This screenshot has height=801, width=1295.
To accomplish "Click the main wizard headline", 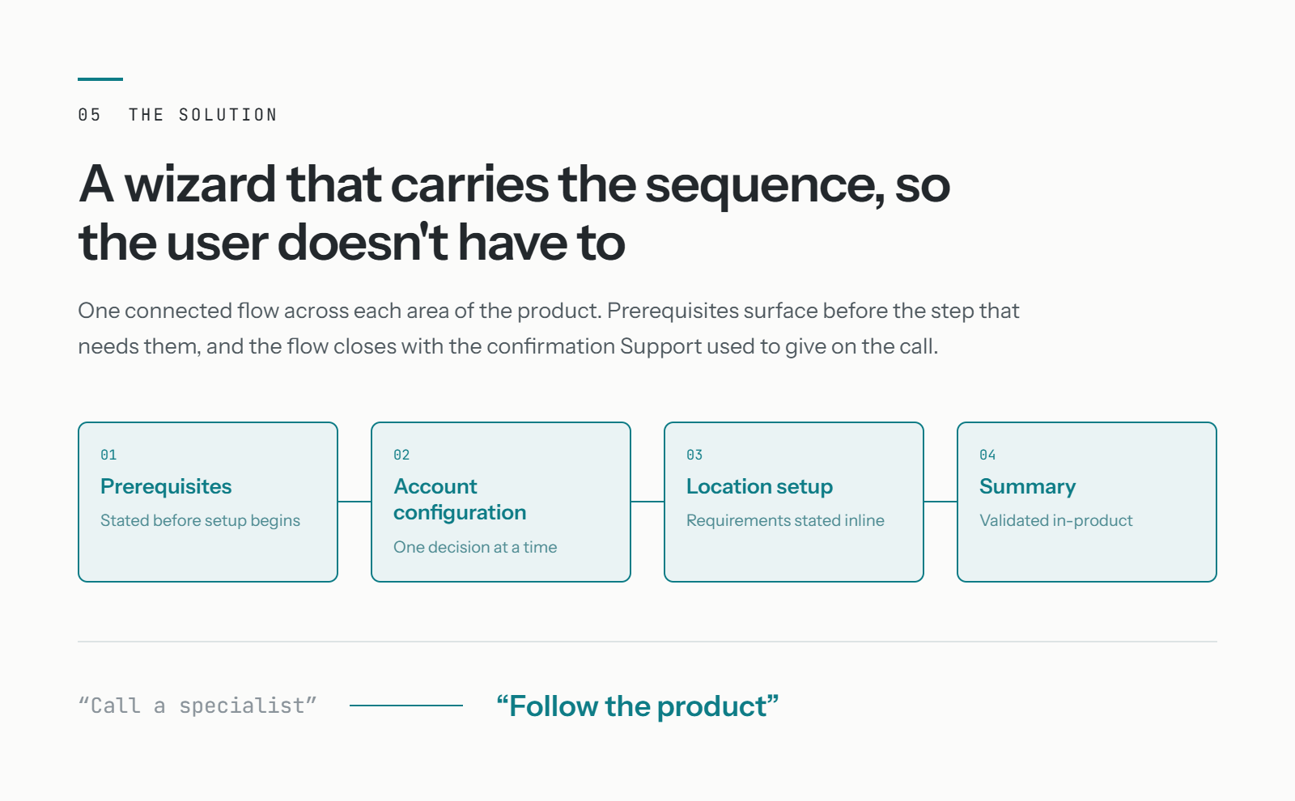I will (515, 213).
